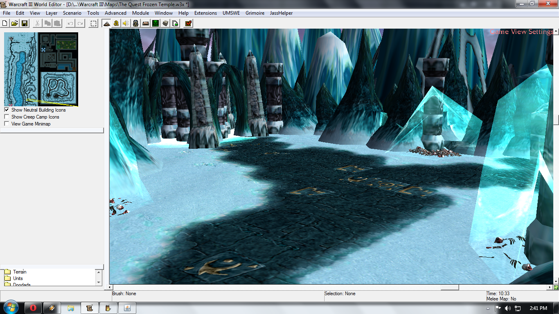Open the Extensions menu
This screenshot has width=559, height=314.
click(x=205, y=13)
